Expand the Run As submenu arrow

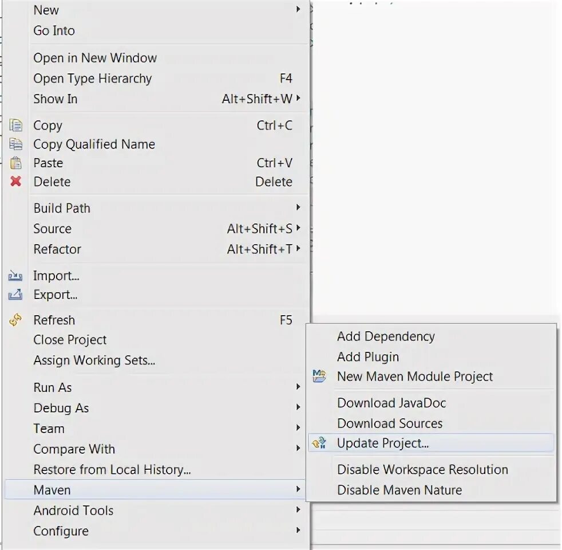(298, 387)
